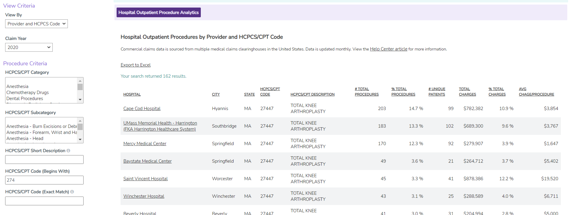Screen dimensions: 570x215
Task: Open Cape Cod Hospital link
Action: (142, 109)
